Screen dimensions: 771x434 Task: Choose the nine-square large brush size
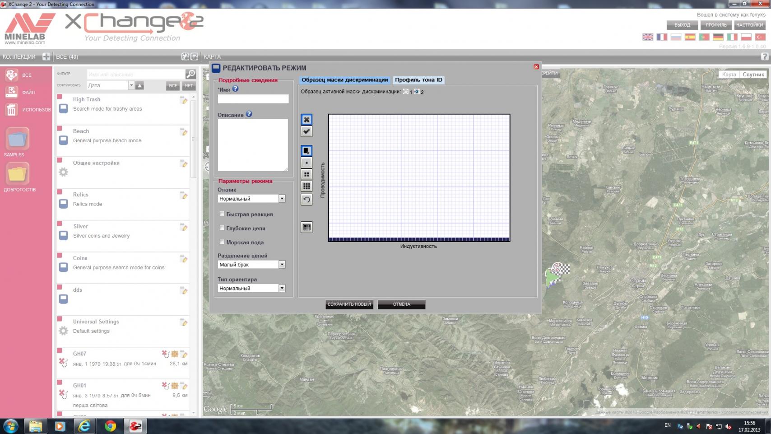coord(307,186)
